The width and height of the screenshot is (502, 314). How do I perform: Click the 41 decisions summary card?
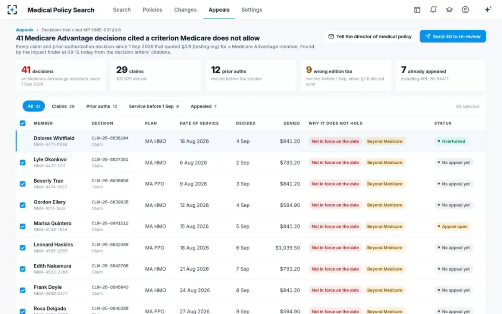coord(61,75)
